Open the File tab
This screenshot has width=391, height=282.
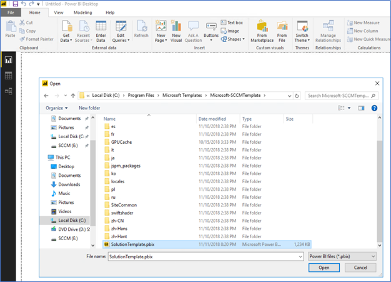(x=11, y=13)
